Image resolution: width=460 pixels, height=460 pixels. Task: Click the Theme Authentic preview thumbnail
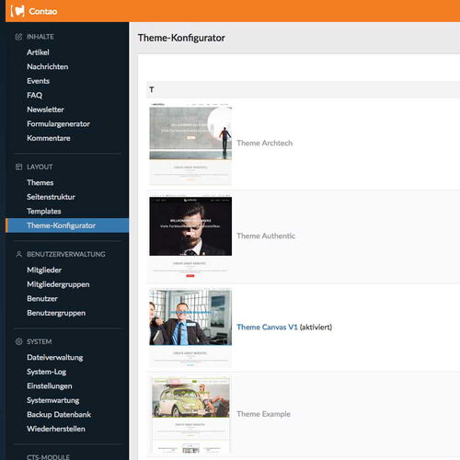click(190, 236)
